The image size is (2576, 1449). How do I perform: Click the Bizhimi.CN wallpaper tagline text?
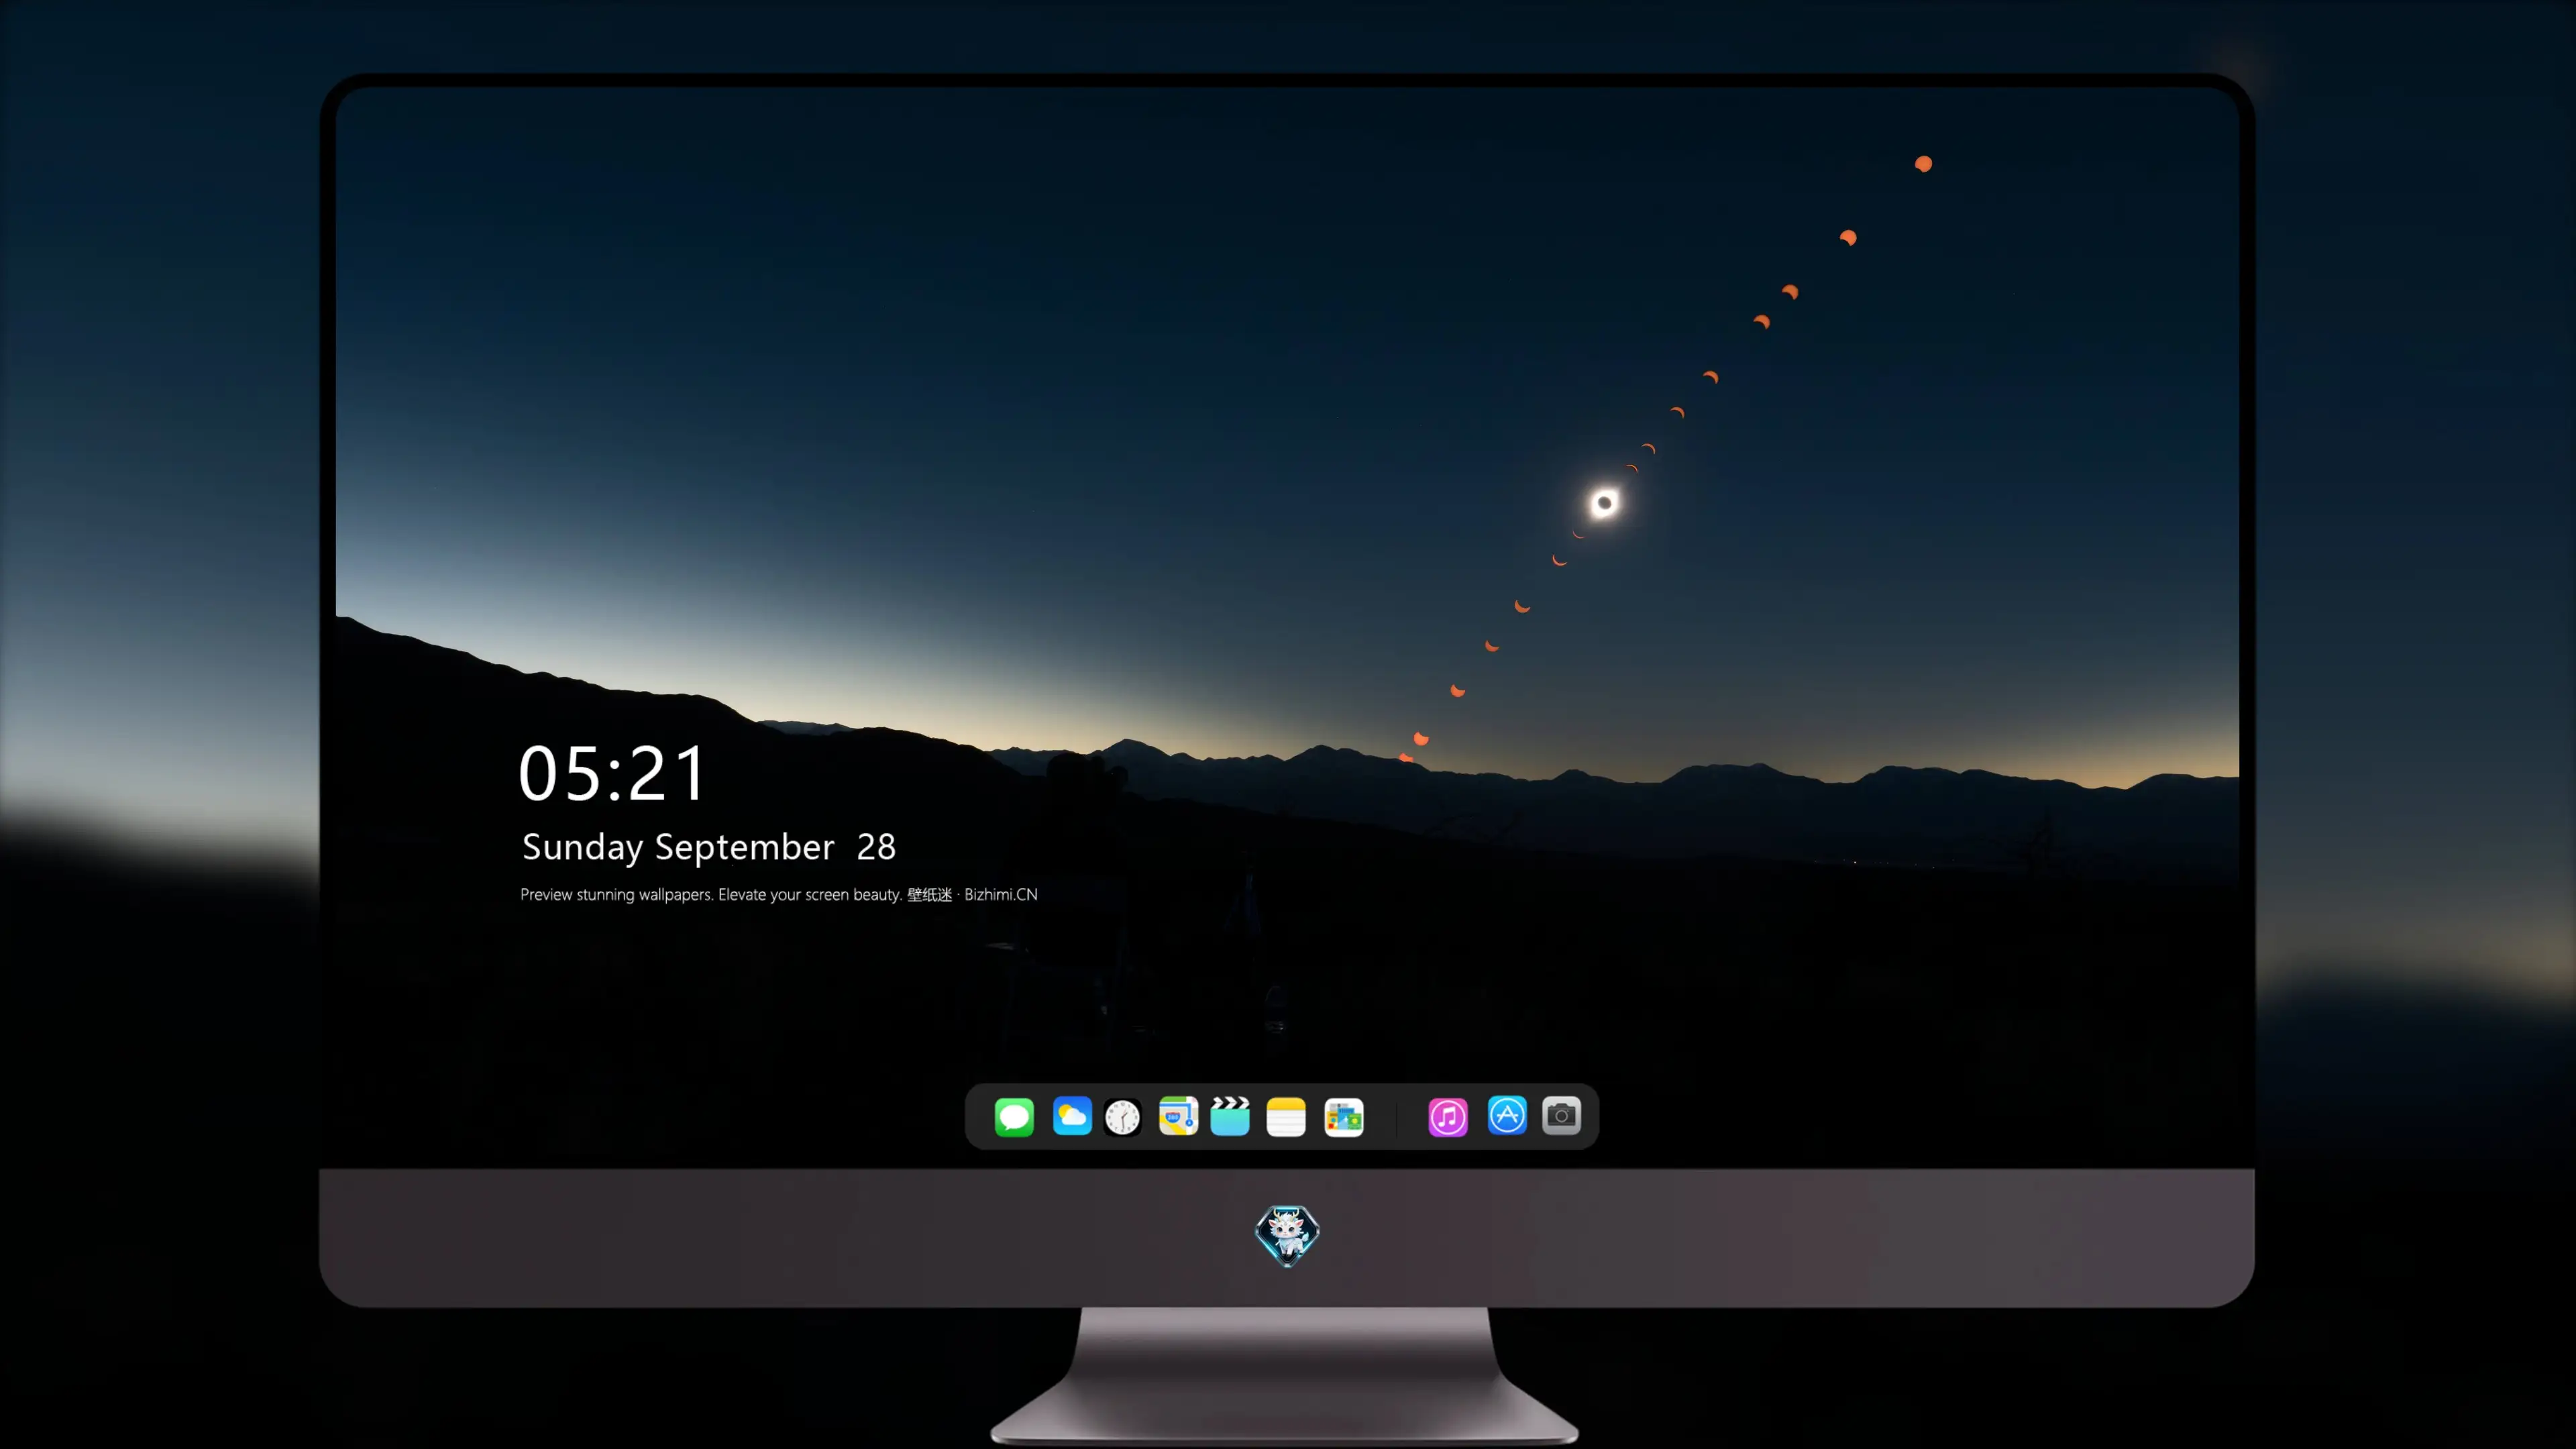tap(779, 894)
